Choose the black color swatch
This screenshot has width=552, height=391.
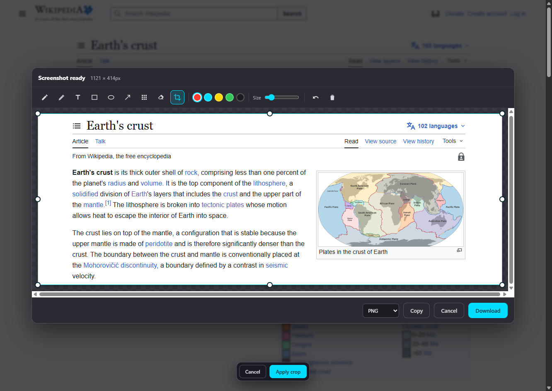[240, 97]
